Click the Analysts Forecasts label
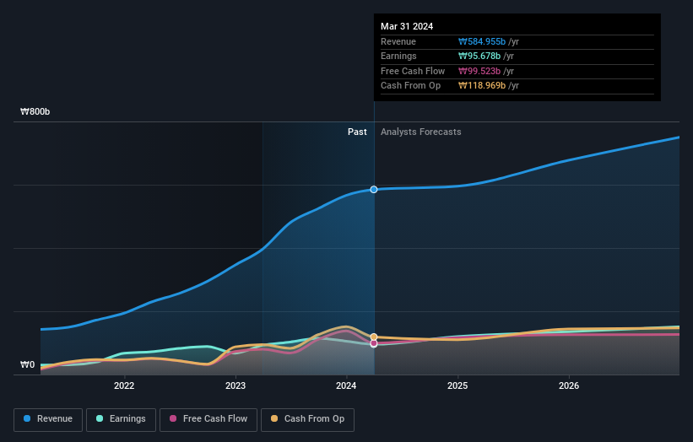Image resolution: width=693 pixels, height=442 pixels. (420, 132)
